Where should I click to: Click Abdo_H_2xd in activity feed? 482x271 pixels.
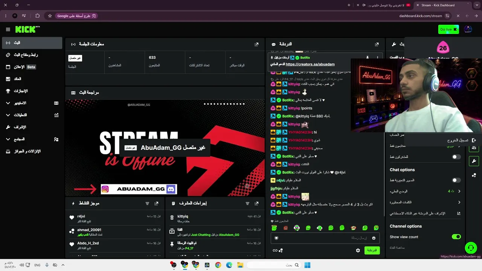(88, 243)
